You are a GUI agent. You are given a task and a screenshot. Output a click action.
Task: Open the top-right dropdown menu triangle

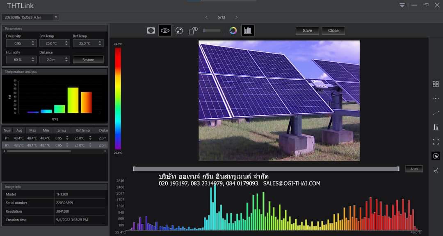402,5
